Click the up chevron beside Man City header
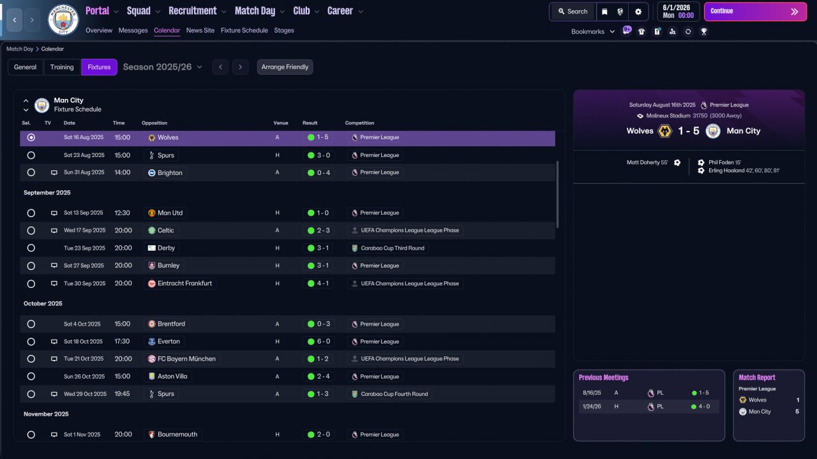The height and width of the screenshot is (459, 817). (26, 101)
